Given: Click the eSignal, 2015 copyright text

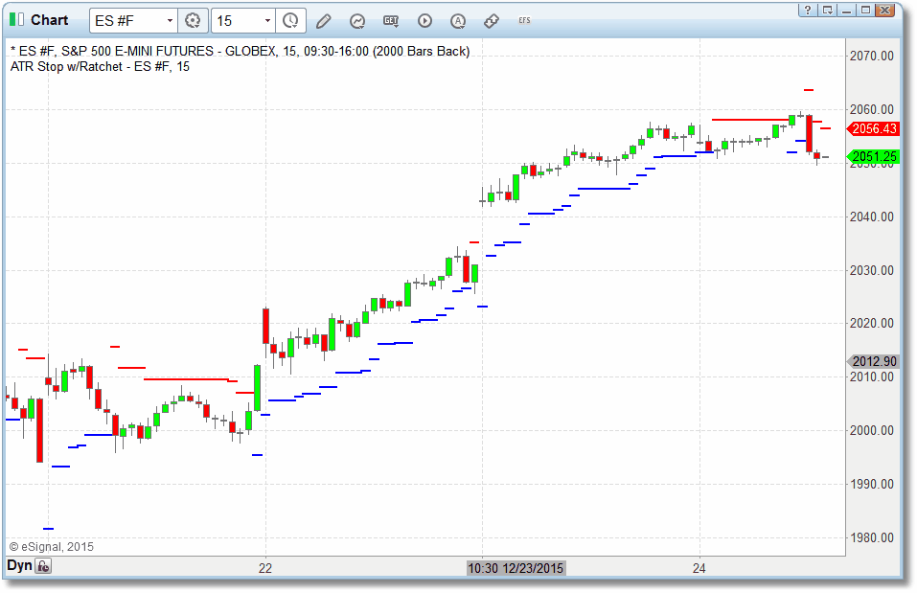Looking at the screenshot, I should 52,547.
